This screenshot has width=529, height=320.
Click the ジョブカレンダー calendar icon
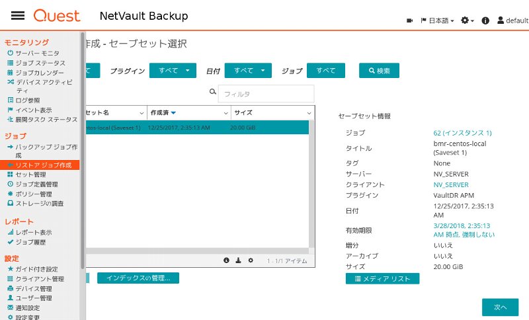click(x=10, y=73)
